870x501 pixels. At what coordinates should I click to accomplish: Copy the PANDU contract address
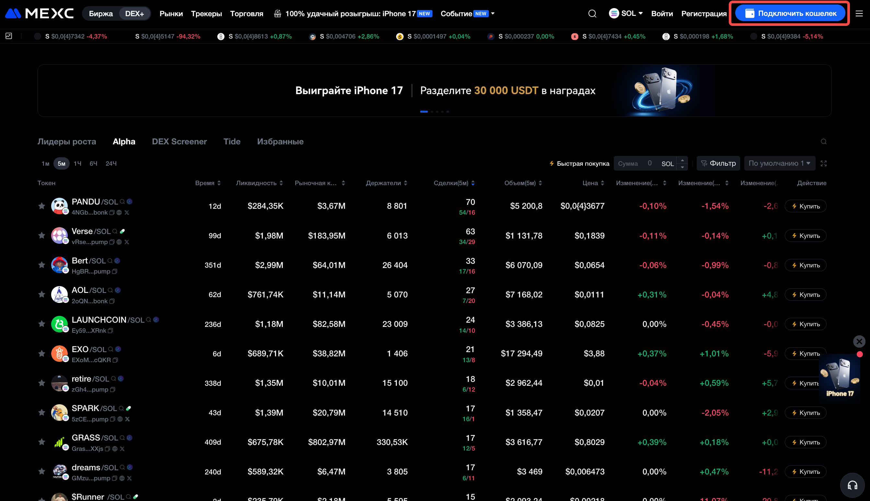[112, 213]
